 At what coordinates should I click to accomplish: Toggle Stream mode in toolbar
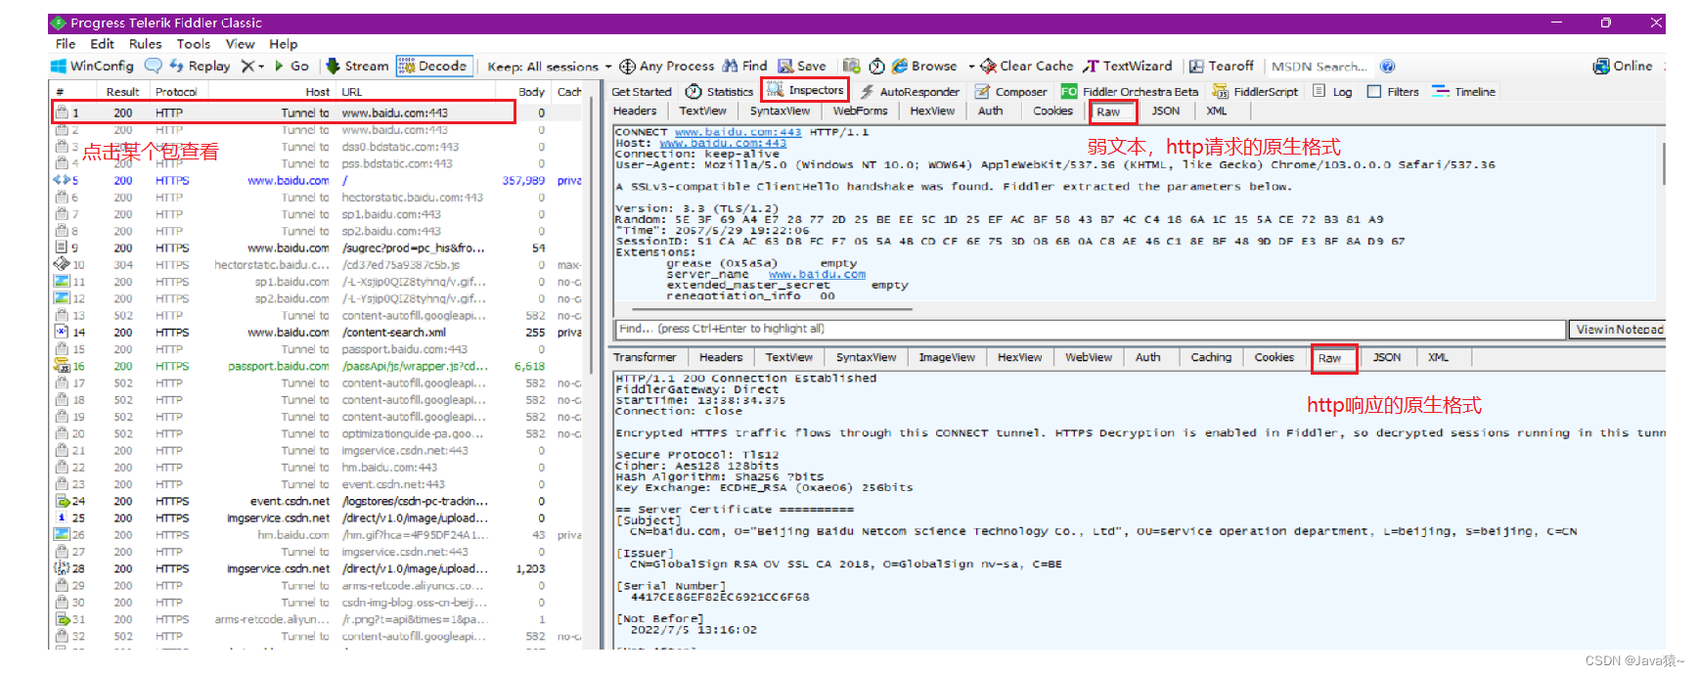[357, 66]
